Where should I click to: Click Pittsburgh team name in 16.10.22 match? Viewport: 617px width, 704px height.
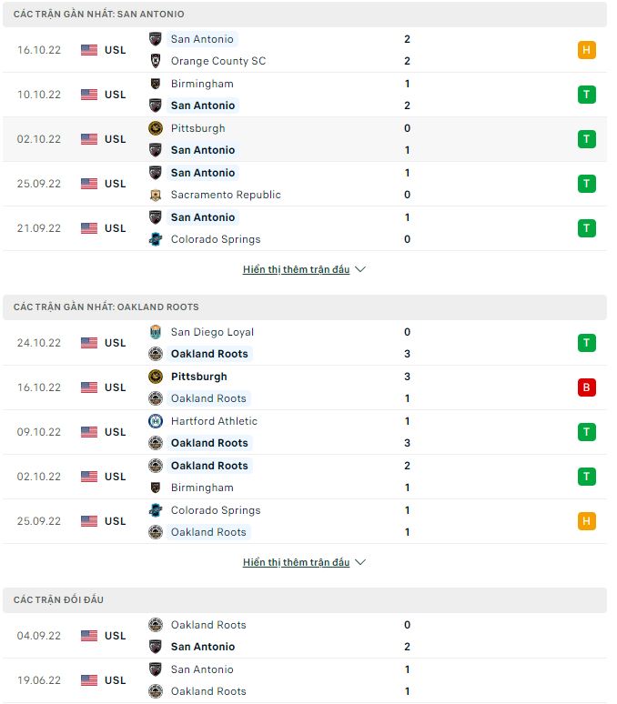pos(199,377)
